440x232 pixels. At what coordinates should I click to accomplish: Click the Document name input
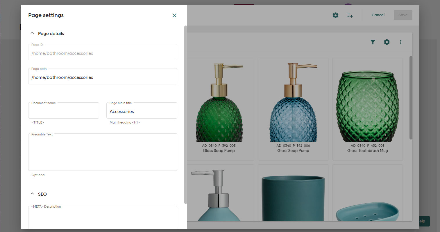[x=64, y=111]
